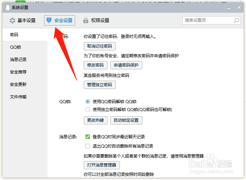Select 使用独立密码解锁 QQ锁 radio button
Screen dimensions: 246x180
pyautogui.click(x=88, y=109)
